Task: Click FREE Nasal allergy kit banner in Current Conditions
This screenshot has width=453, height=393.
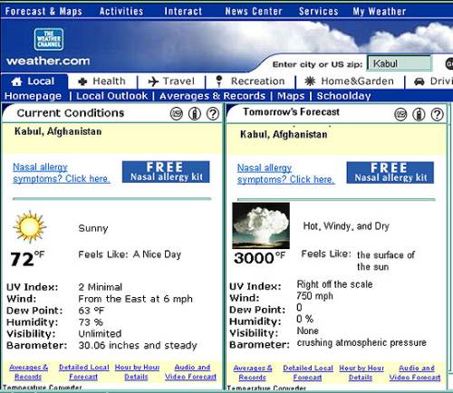Action: coord(166,172)
